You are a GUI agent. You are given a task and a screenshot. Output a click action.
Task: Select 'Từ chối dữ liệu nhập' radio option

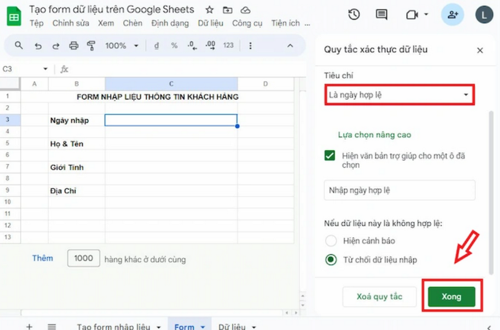pyautogui.click(x=331, y=259)
